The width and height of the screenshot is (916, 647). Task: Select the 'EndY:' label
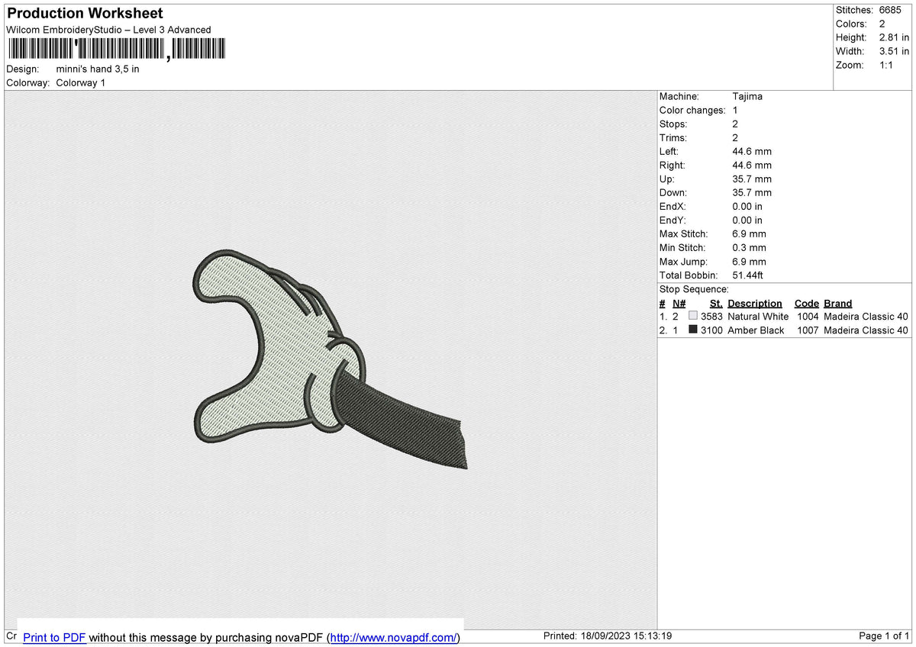(x=673, y=220)
